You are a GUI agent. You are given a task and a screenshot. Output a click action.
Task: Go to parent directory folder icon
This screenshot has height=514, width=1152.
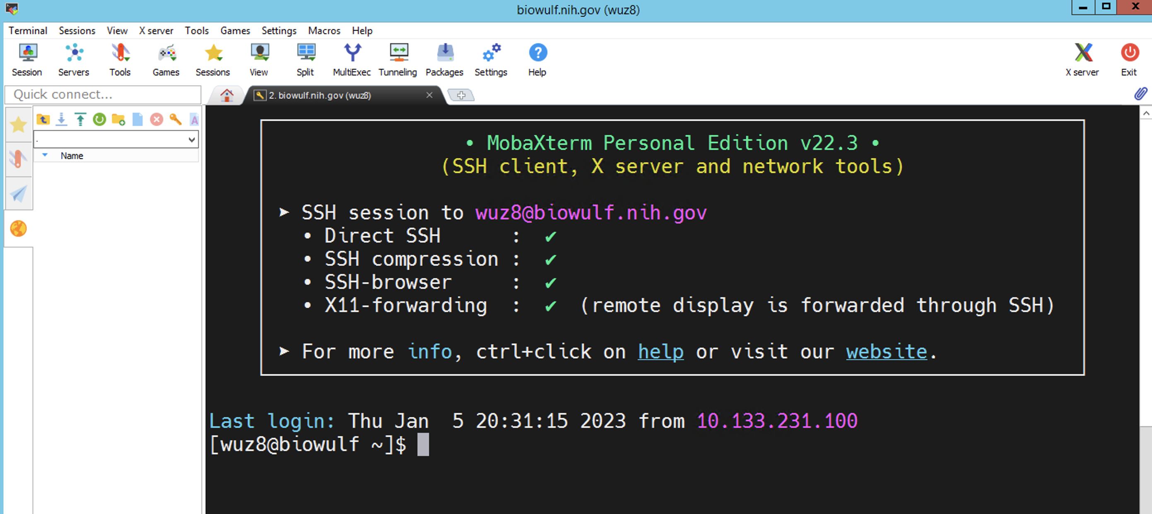pos(43,119)
